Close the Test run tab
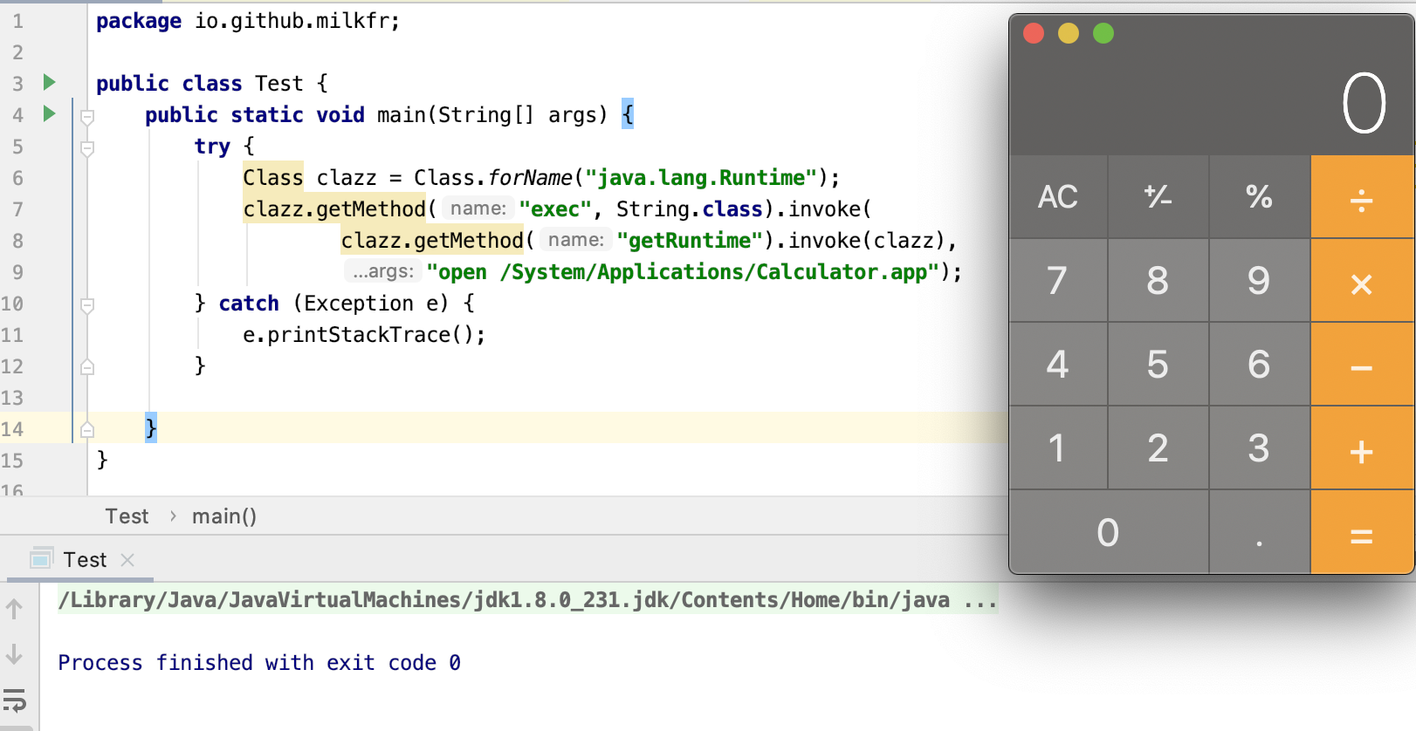The height and width of the screenshot is (731, 1416). tap(127, 560)
